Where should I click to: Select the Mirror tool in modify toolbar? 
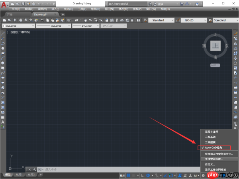[235, 43]
